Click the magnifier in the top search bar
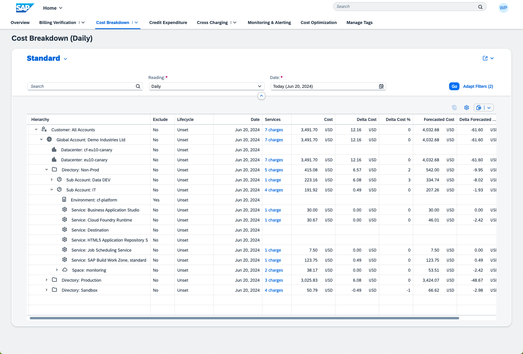The image size is (523, 354). 480,7
